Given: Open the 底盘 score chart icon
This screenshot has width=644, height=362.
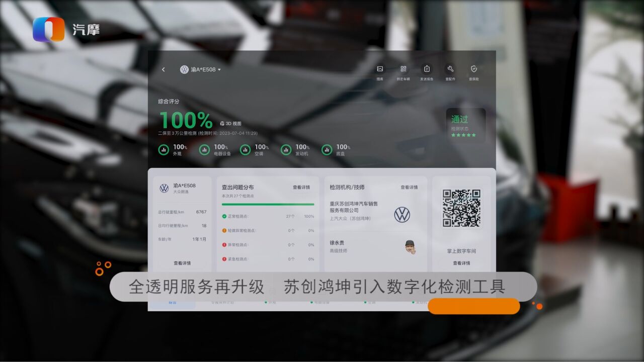Looking at the screenshot, I should 327,149.
